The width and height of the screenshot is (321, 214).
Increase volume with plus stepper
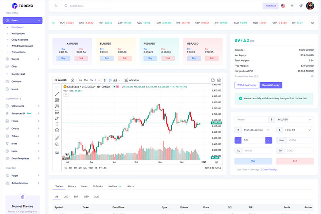point(268,140)
